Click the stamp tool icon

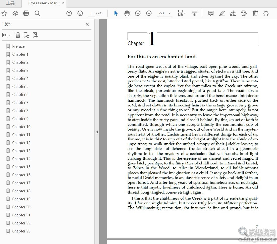[x=244, y=13]
